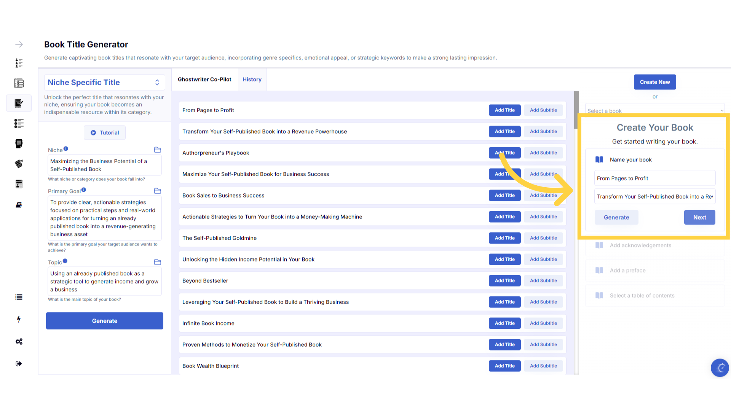731x411 pixels.
Task: Expand sidebar with arrow icon
Action: (x=19, y=45)
